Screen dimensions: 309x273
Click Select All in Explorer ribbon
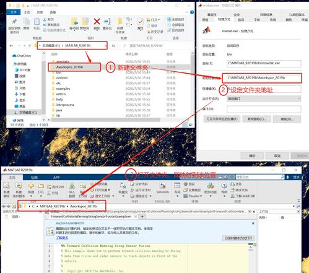[x=176, y=19]
